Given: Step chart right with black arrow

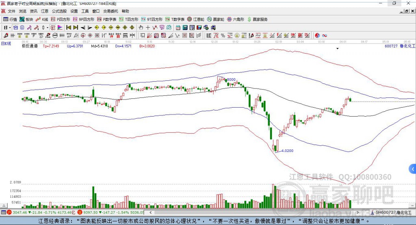Looking at the screenshot, I should tap(90, 28).
